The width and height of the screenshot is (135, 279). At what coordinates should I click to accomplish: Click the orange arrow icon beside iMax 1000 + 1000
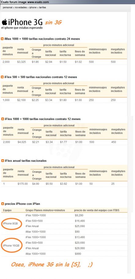click(x=2, y=38)
